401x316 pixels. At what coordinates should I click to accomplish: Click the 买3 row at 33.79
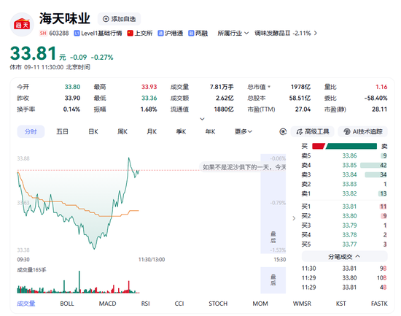(x=344, y=226)
